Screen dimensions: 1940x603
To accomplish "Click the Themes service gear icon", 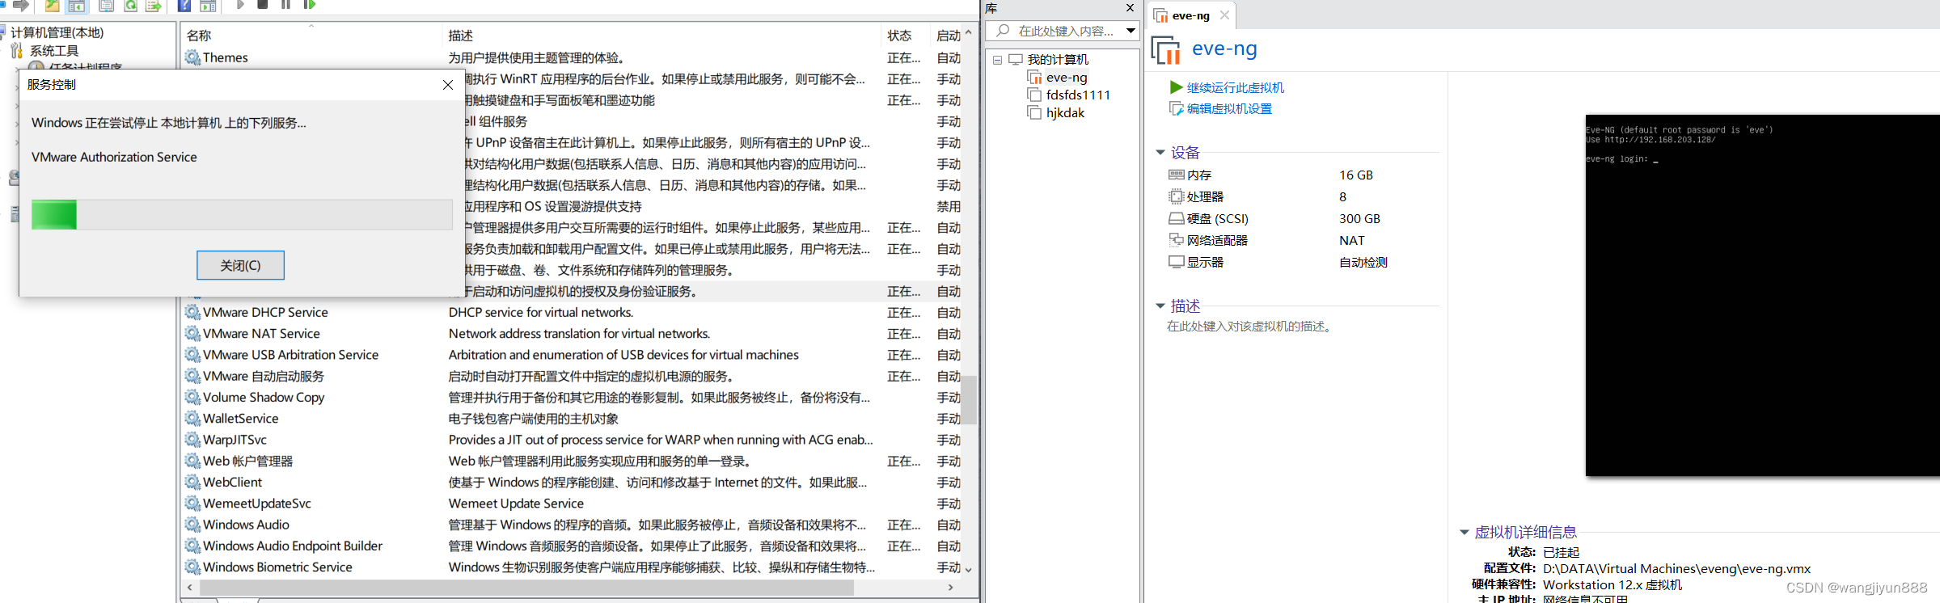I will 192,57.
